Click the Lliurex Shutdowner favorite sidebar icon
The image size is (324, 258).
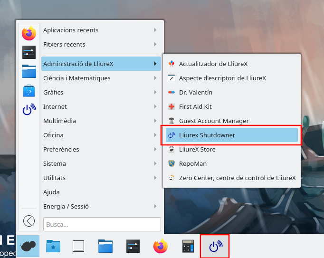(29, 109)
